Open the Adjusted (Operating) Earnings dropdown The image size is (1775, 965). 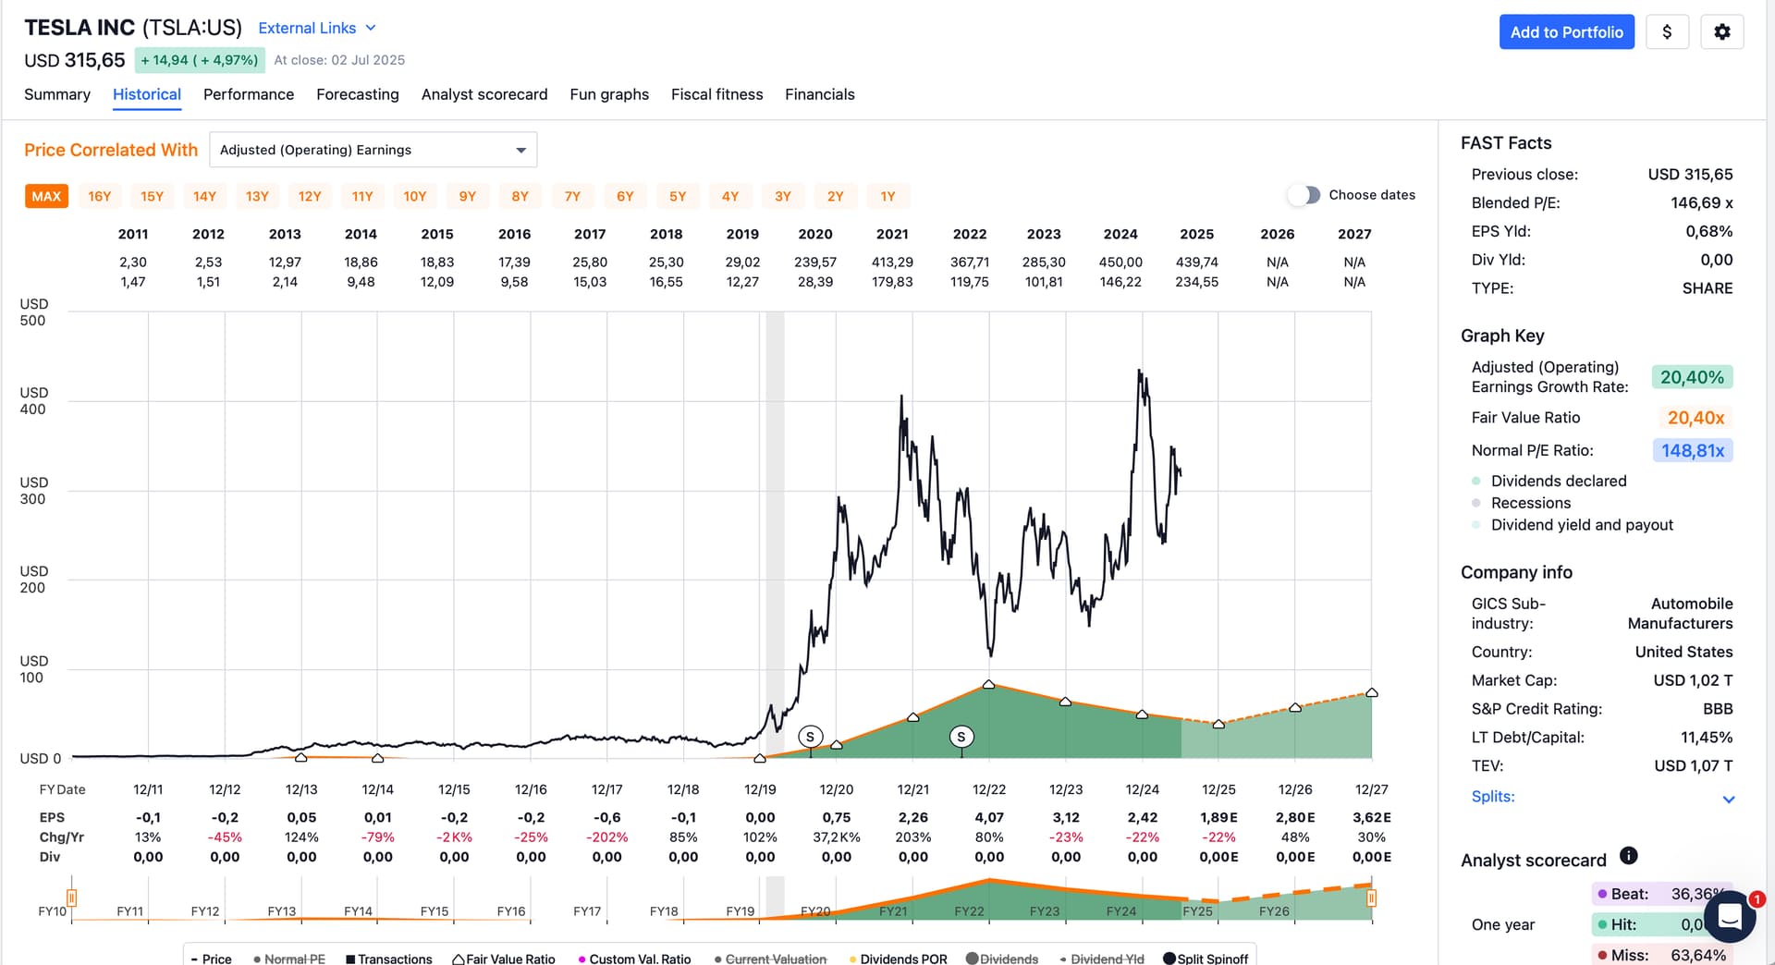click(x=373, y=150)
